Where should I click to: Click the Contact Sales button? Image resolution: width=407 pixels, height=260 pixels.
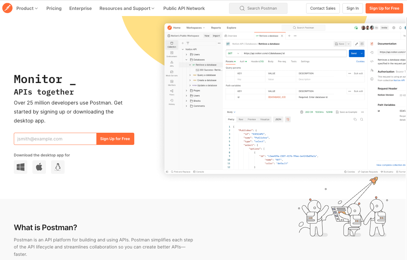coord(323,8)
